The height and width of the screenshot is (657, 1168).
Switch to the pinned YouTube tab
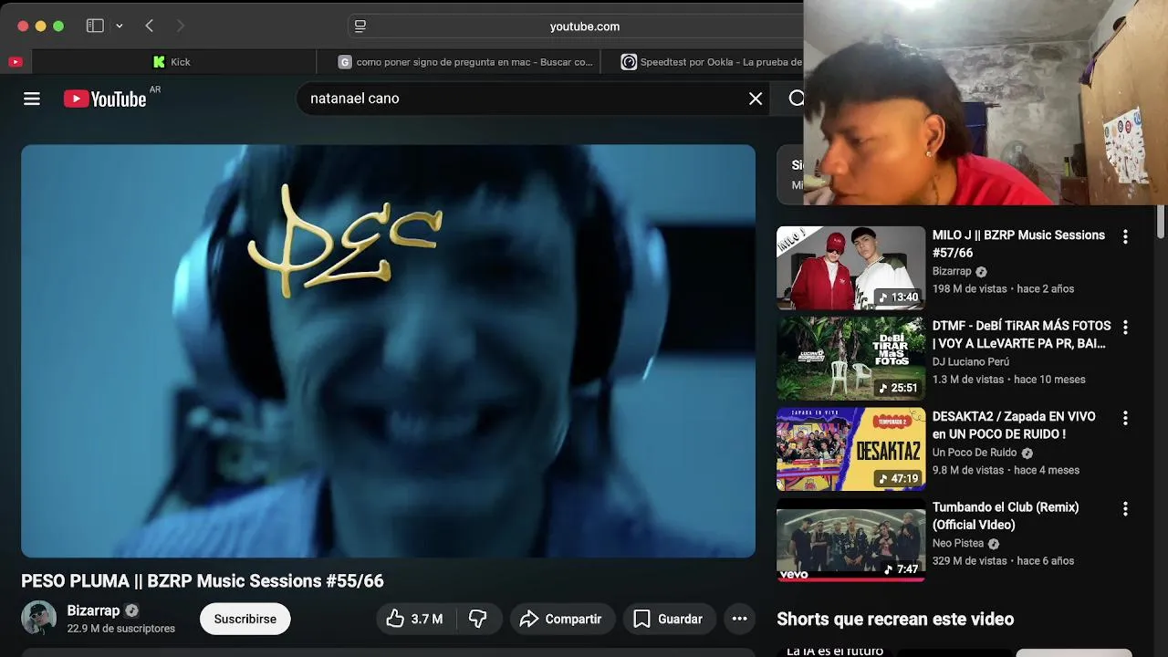click(16, 62)
